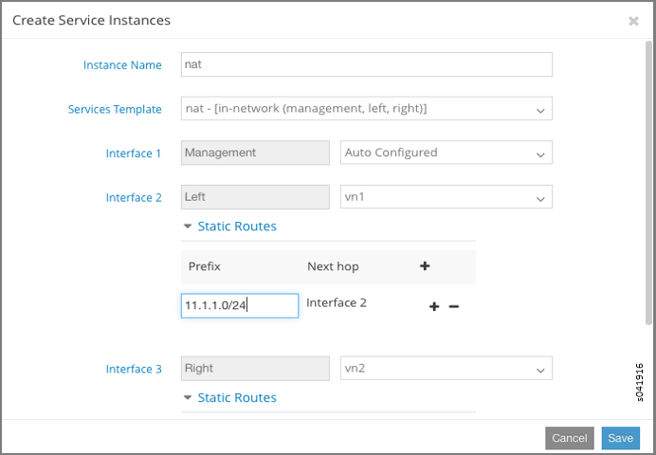This screenshot has width=656, height=455.
Task: Click the dialog's vertical scrollbar
Action: click(648, 190)
